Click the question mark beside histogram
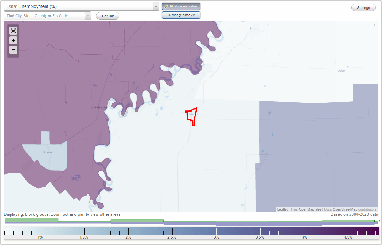 pos(379,221)
